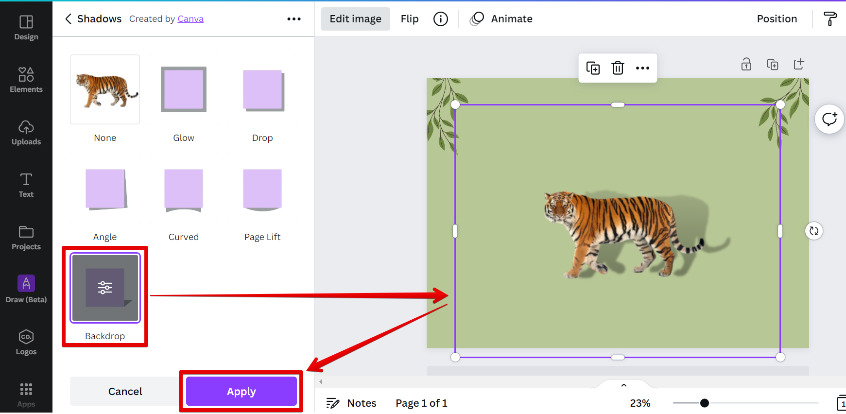Expand the page thumbnails chevron
Viewport: 846px width, 414px height.
pyautogui.click(x=624, y=385)
